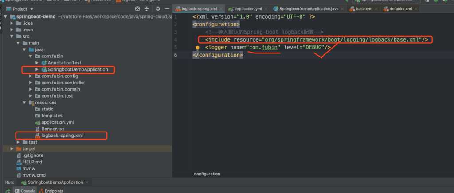
Task: Collapse the com.fubin package
Action: tap(31, 56)
